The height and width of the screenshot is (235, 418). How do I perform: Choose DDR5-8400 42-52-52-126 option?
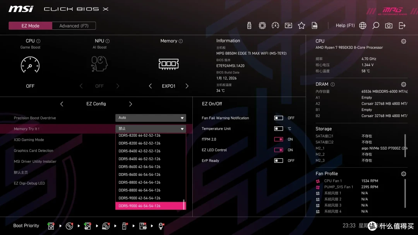point(149,151)
